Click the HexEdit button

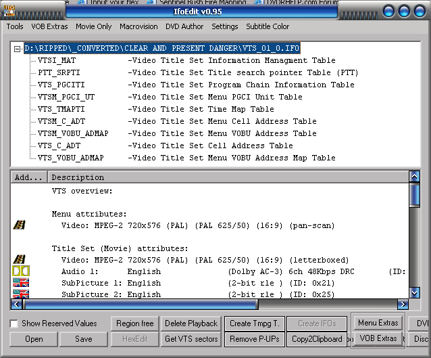(135, 339)
